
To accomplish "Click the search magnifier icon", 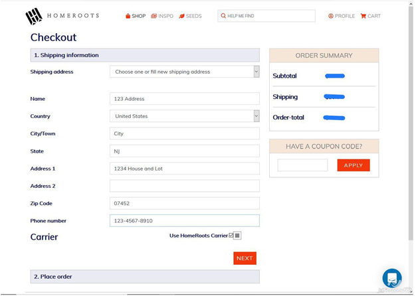I will coord(223,16).
